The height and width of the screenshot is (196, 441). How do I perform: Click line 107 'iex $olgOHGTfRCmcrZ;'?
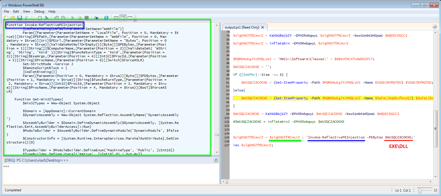click(253, 145)
